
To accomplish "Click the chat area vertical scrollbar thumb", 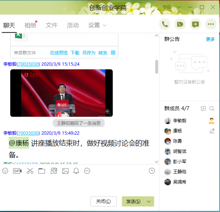I will pos(157,67).
